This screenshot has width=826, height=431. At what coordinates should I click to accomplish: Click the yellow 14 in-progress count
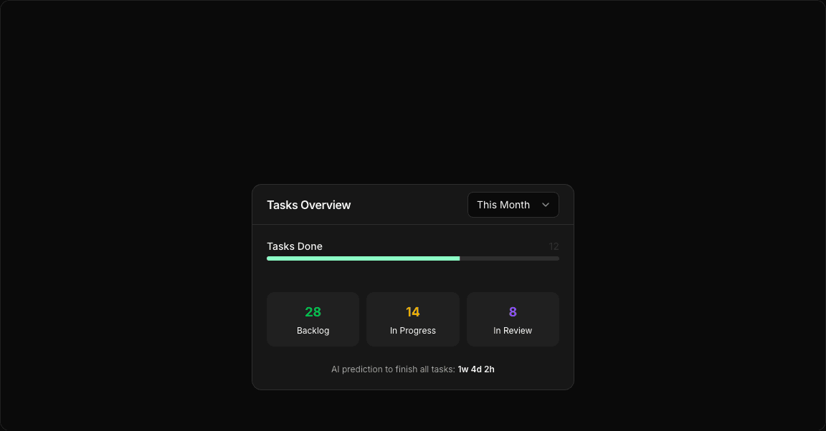coord(412,312)
